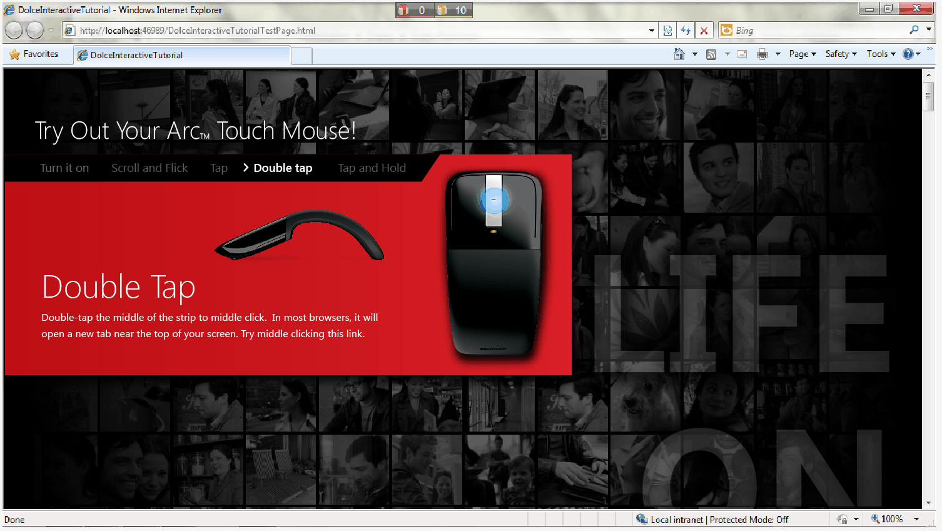
Task: Expand the Home button dropdown arrow
Action: 694,54
